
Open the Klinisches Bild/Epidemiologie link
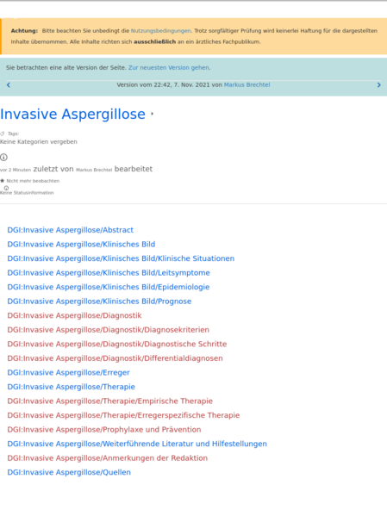109,287
